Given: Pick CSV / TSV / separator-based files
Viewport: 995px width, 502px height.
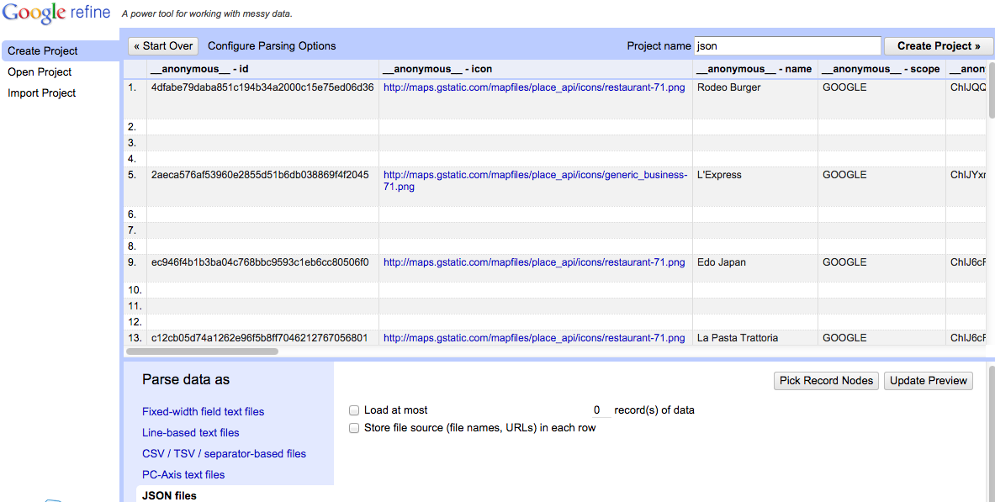Looking at the screenshot, I should [224, 454].
